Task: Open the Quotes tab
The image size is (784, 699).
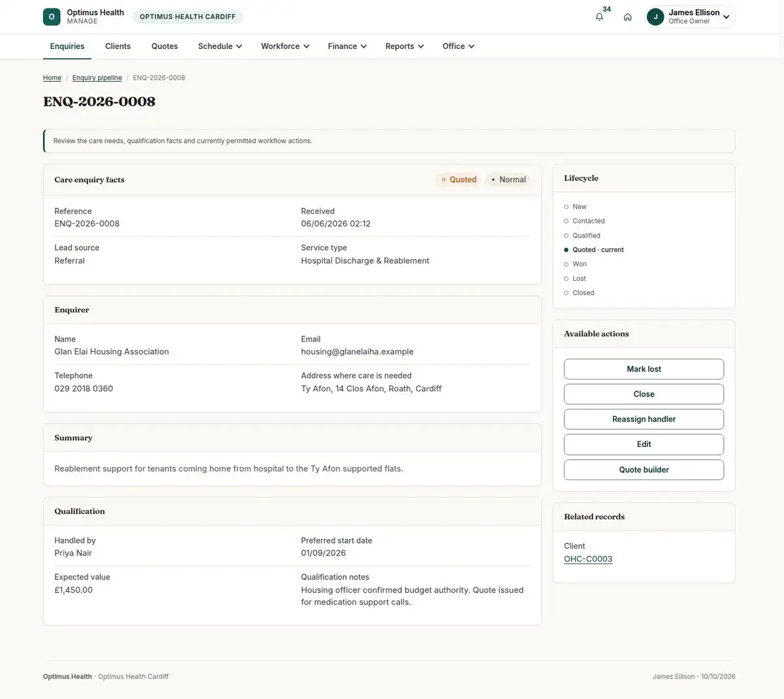Action: tap(165, 46)
